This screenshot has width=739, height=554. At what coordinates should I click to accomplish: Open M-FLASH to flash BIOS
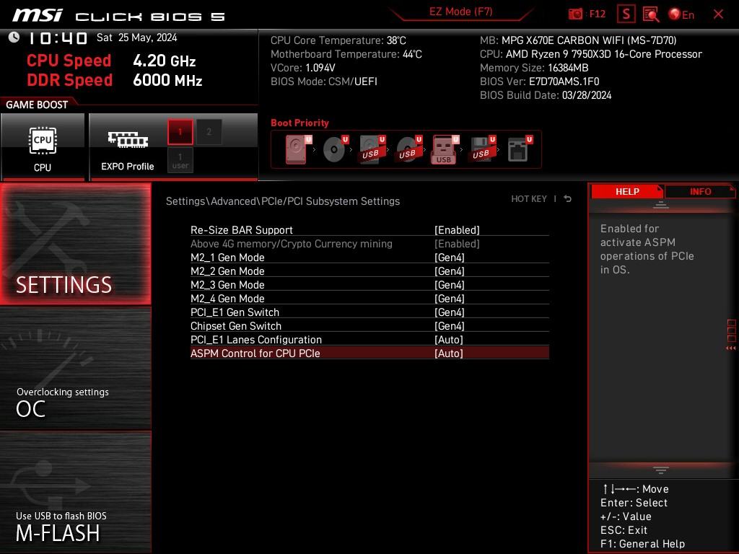tap(75, 492)
